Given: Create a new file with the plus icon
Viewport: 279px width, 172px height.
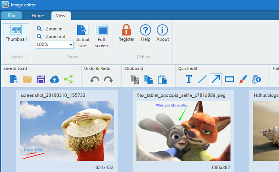Looking at the screenshot, I should pyautogui.click(x=13, y=79).
